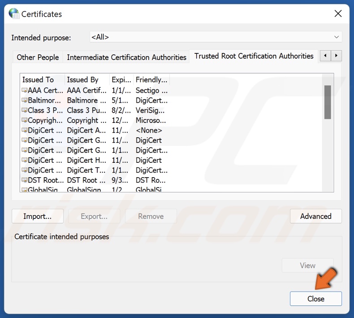Open the Intended purpose dropdown
354x318 pixels.
(x=216, y=37)
